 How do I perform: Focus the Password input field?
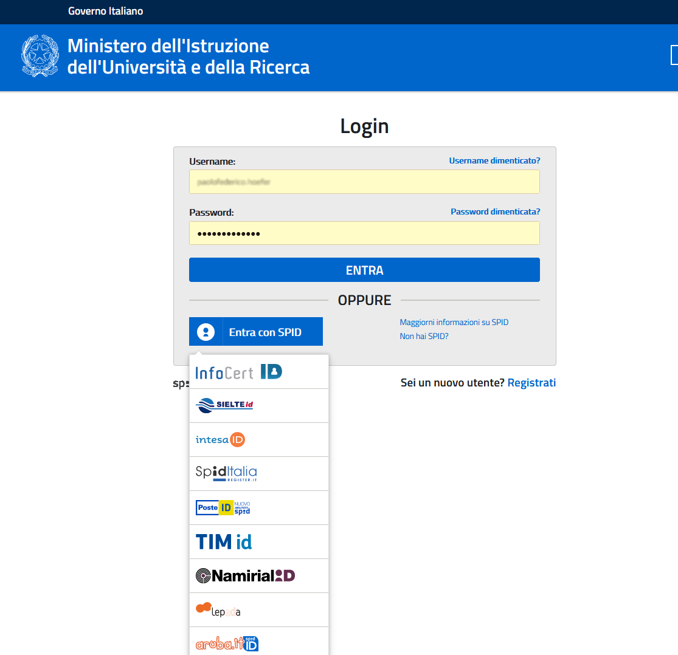[x=364, y=233]
